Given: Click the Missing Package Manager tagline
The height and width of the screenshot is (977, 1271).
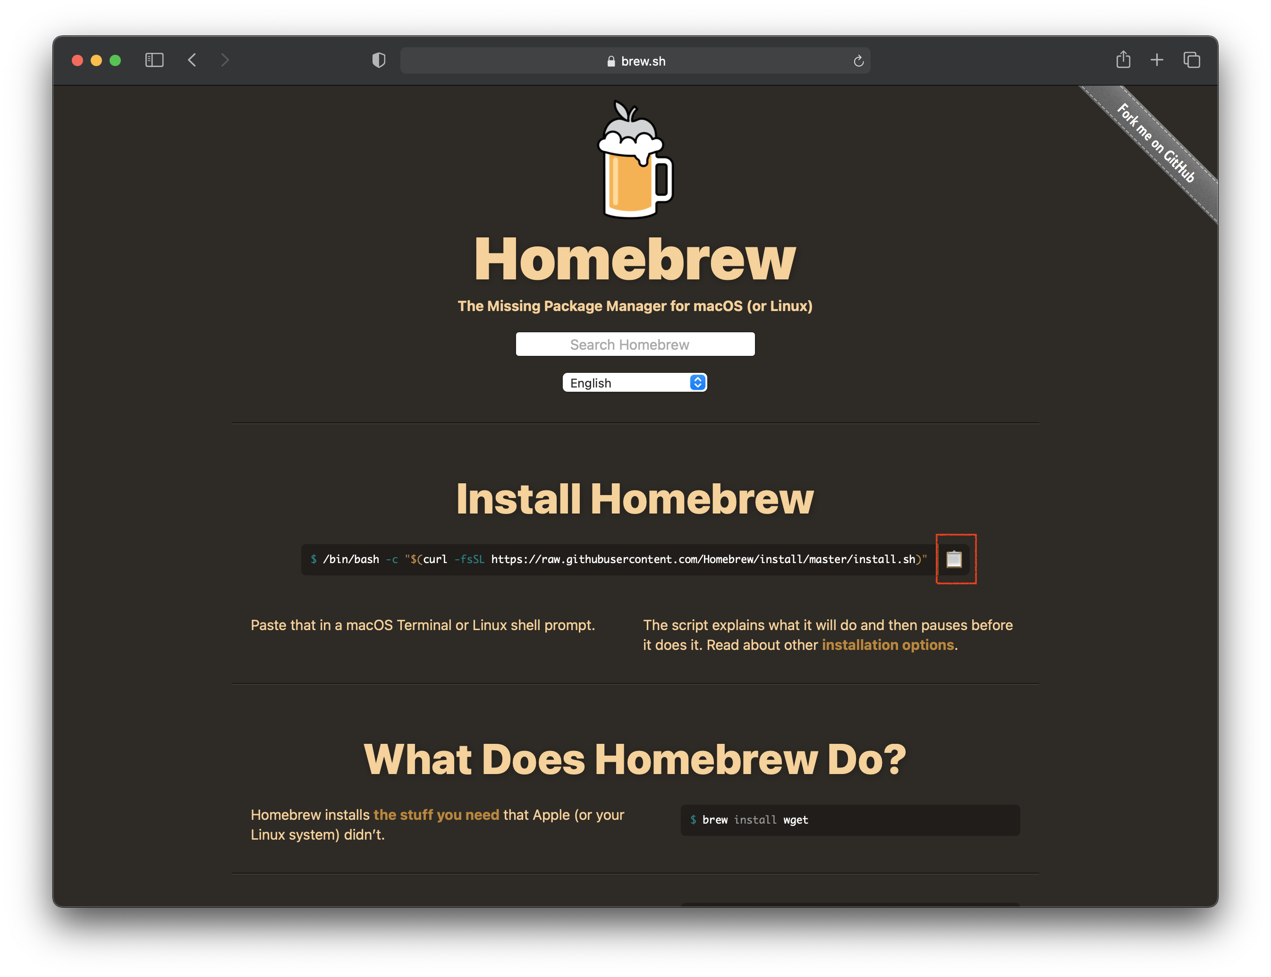Looking at the screenshot, I should coord(635,306).
